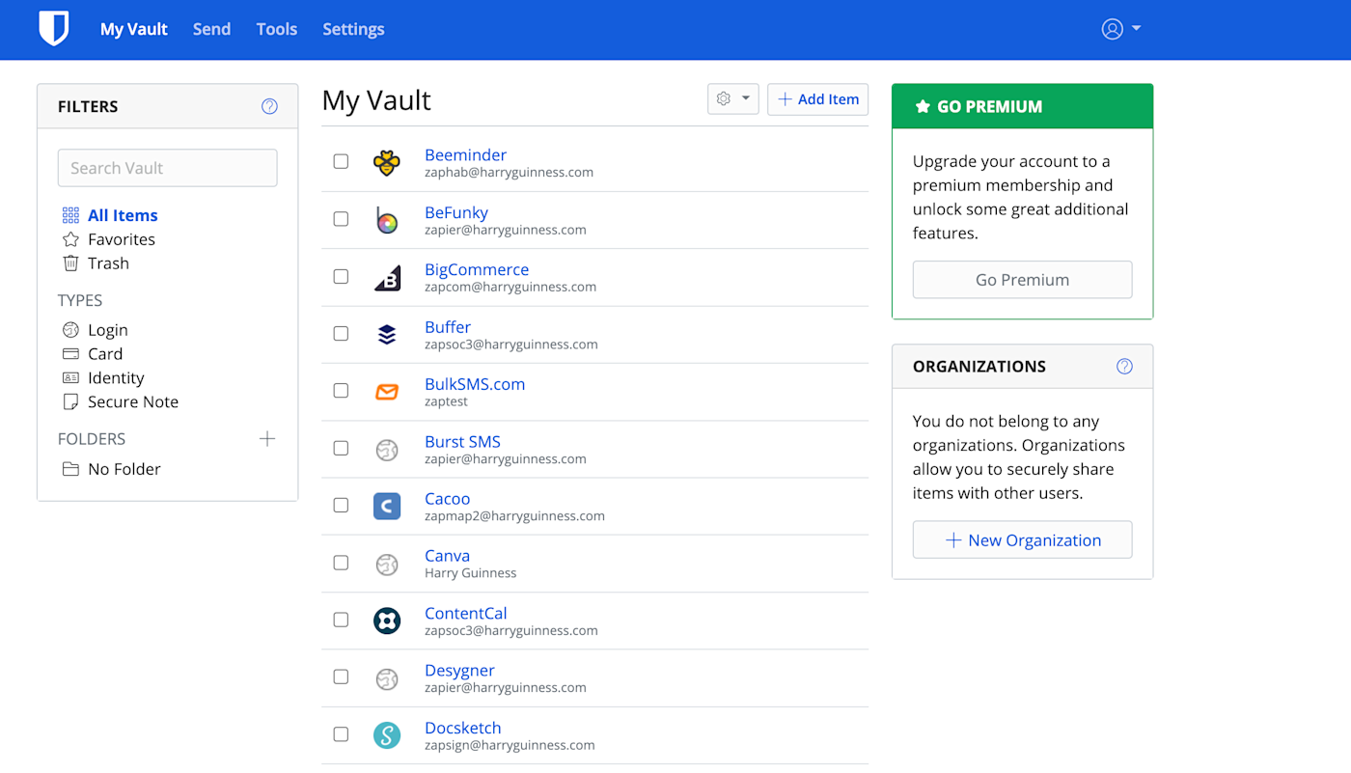Check the Canva item checkbox

click(341, 563)
